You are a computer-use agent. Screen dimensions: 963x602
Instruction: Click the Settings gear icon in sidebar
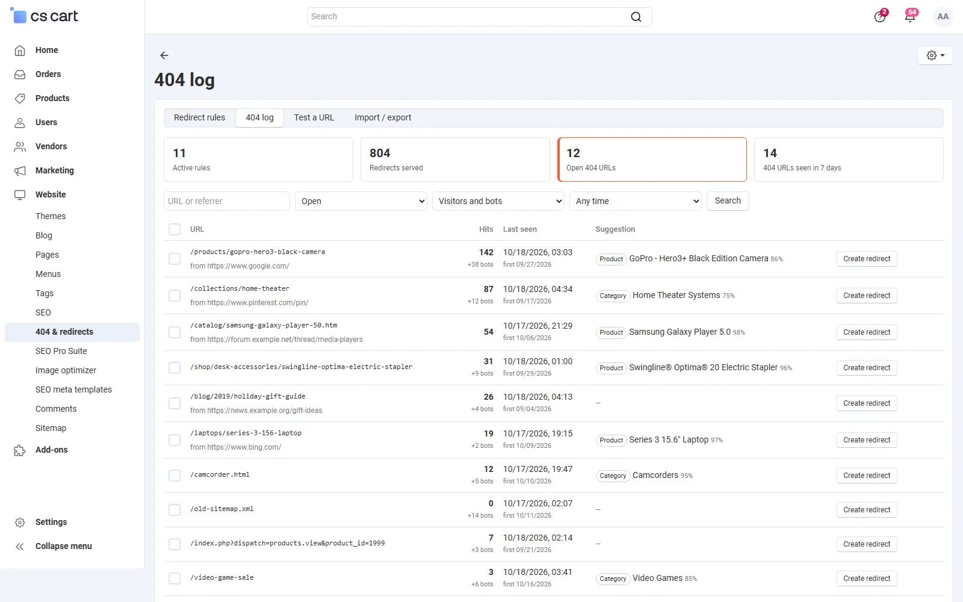pyautogui.click(x=20, y=523)
